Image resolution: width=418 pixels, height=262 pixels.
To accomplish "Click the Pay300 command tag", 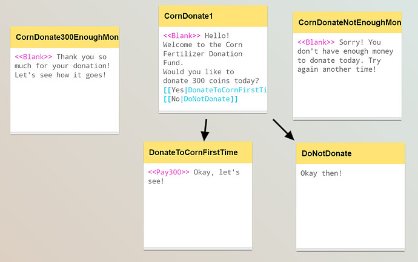I will point(169,172).
